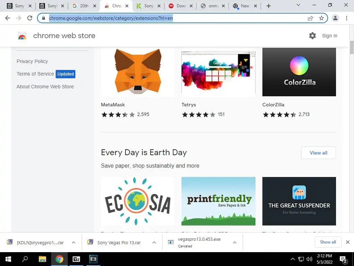Share this page via the share icon
The image size is (354, 266).
pos(310,18)
